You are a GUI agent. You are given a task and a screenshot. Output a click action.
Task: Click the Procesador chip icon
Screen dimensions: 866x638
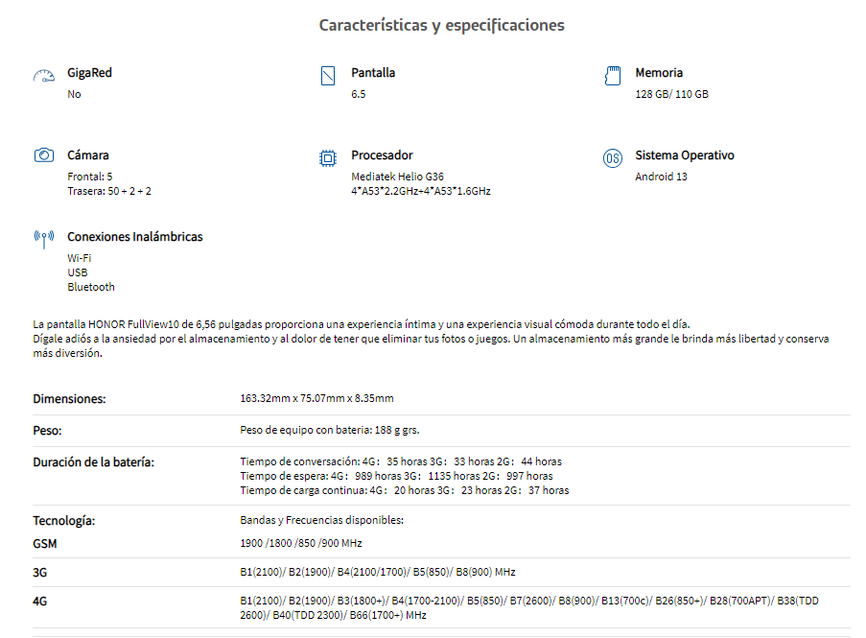(328, 158)
